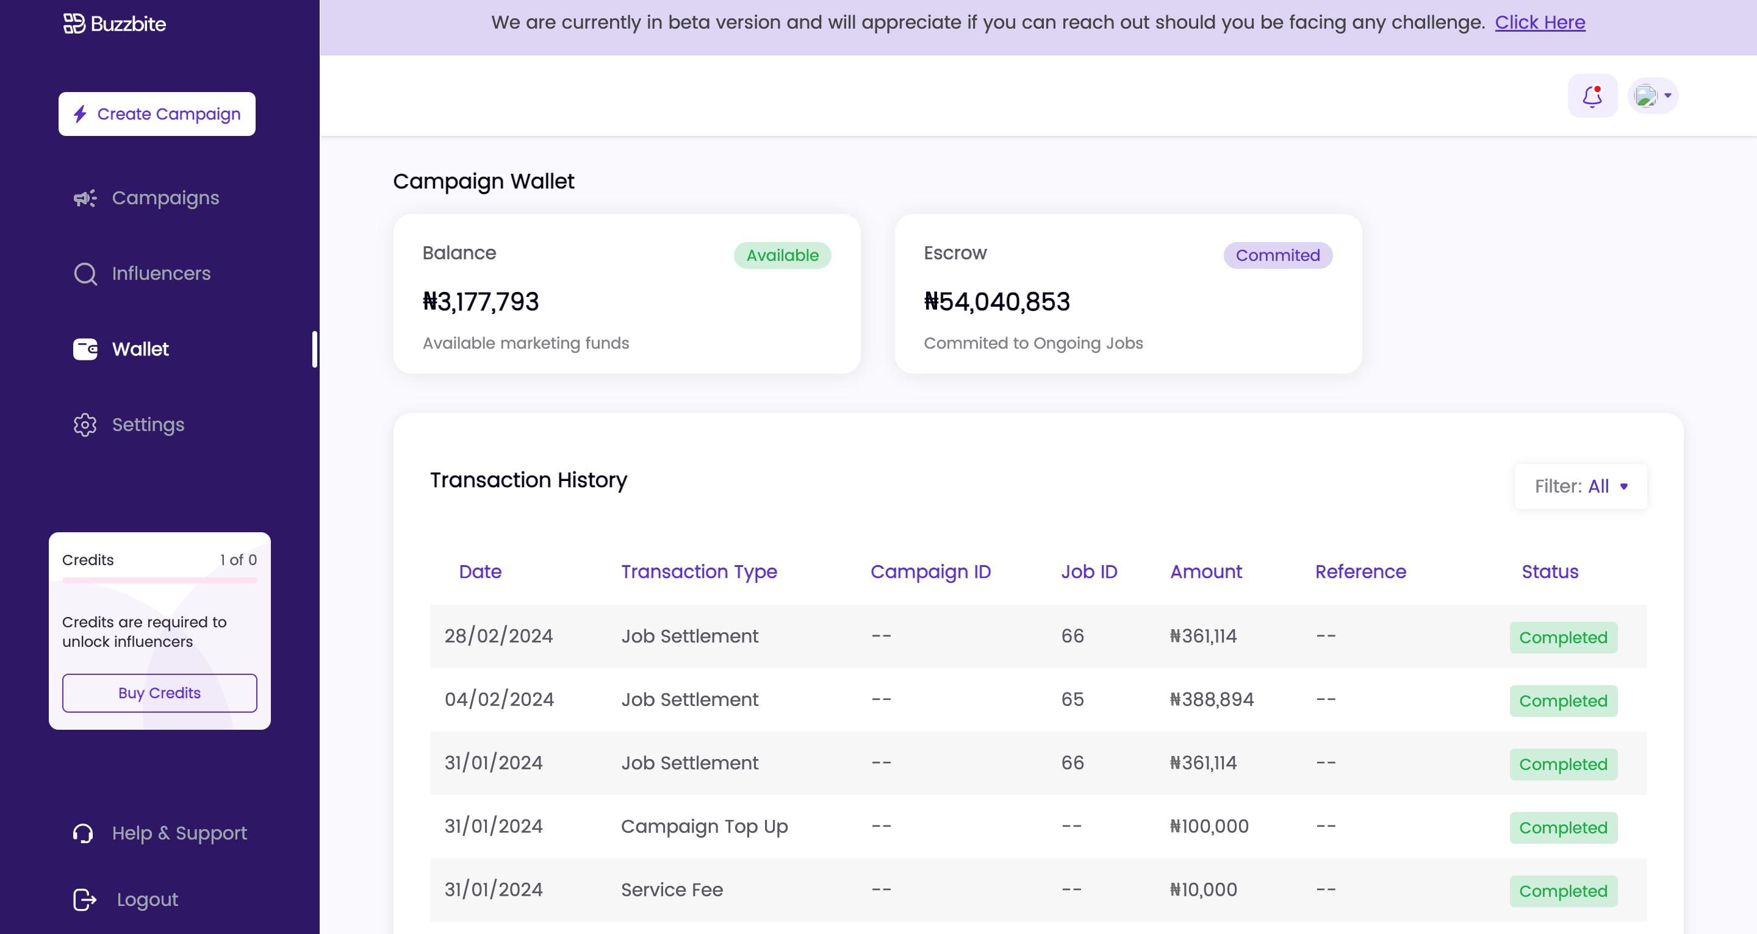
Task: Go to Campaigns menu item
Action: [x=165, y=198]
